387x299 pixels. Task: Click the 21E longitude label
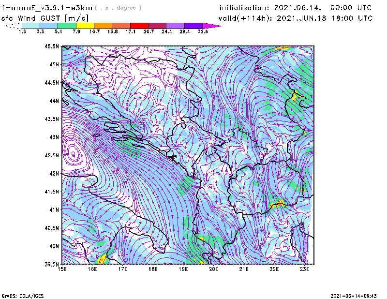(244, 269)
